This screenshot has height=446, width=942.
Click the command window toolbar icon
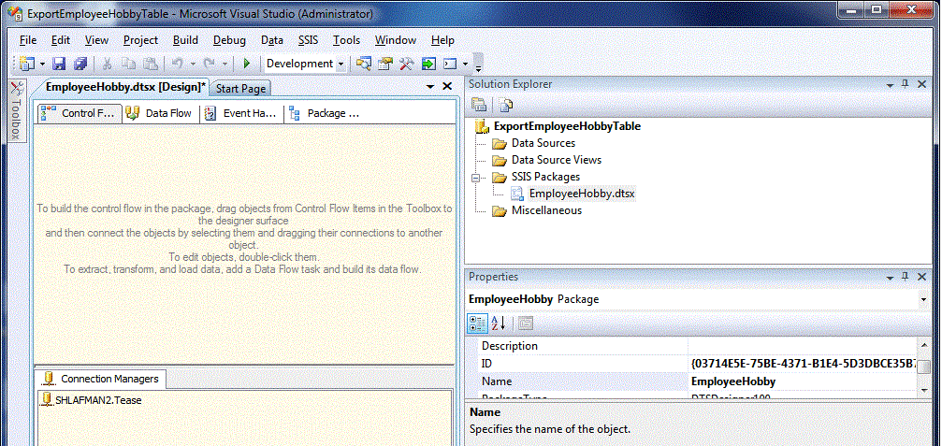click(451, 64)
